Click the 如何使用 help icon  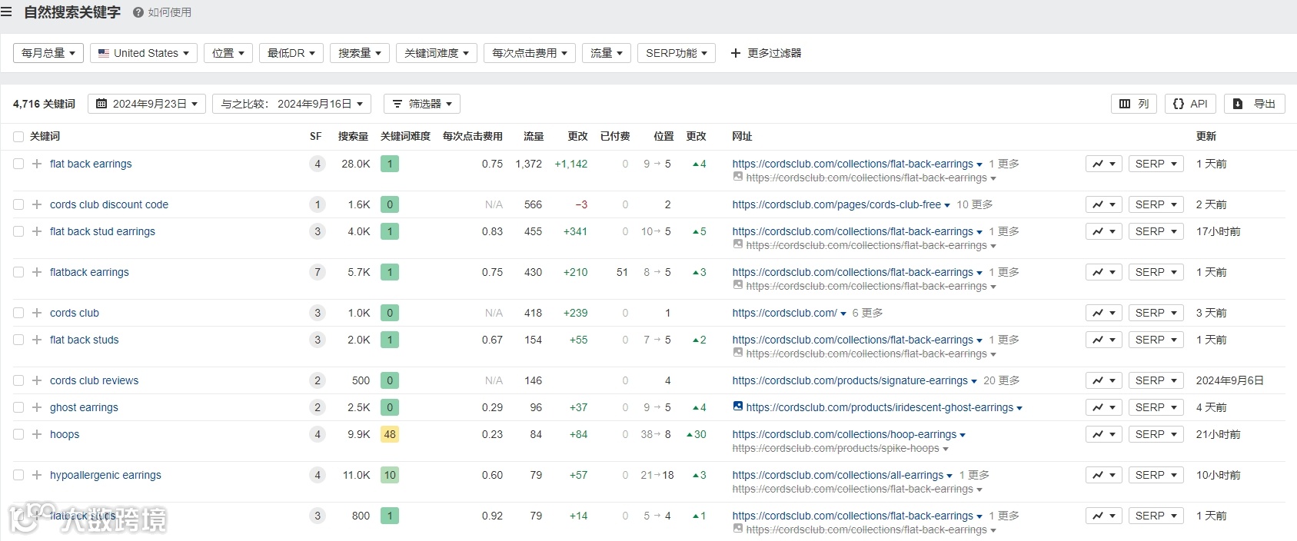(138, 12)
